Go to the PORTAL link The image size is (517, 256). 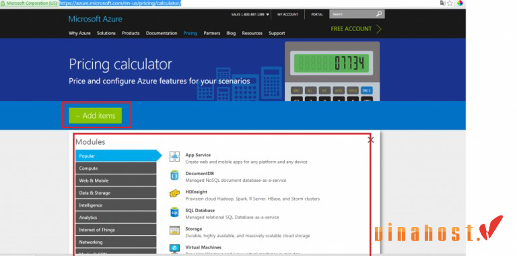point(317,15)
